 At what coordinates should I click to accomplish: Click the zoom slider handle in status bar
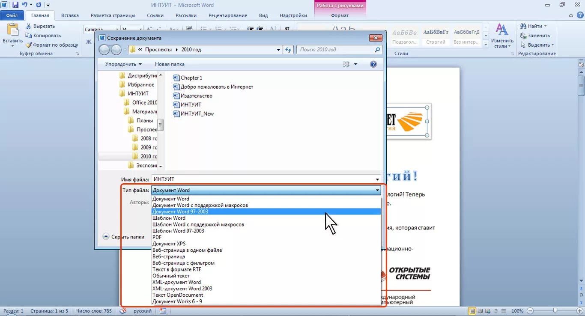[x=555, y=311]
